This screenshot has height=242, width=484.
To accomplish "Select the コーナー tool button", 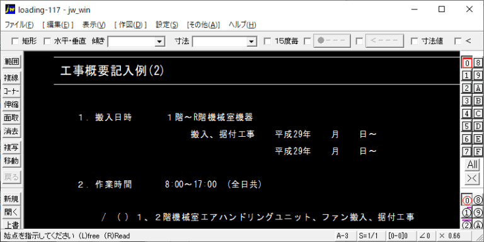I will [11, 91].
